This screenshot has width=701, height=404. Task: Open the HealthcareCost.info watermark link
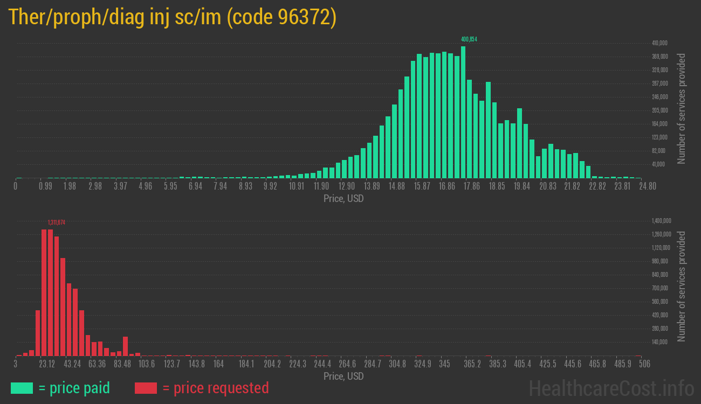click(611, 388)
